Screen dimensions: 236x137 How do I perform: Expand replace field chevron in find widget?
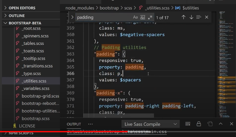click(72, 17)
